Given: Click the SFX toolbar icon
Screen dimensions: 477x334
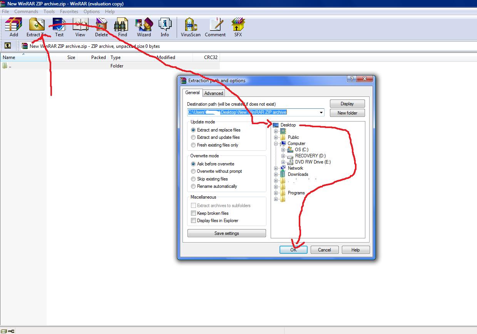Looking at the screenshot, I should point(238,25).
